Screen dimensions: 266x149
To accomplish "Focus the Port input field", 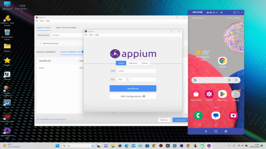I will pos(136,79).
